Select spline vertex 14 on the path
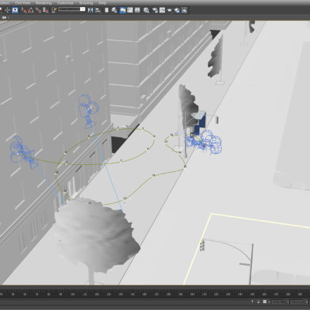Viewport: 310px width, 310px height. (153, 176)
